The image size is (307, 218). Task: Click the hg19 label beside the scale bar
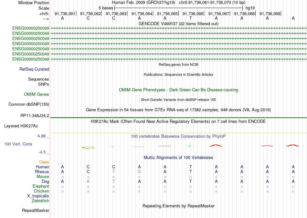click(250, 8)
